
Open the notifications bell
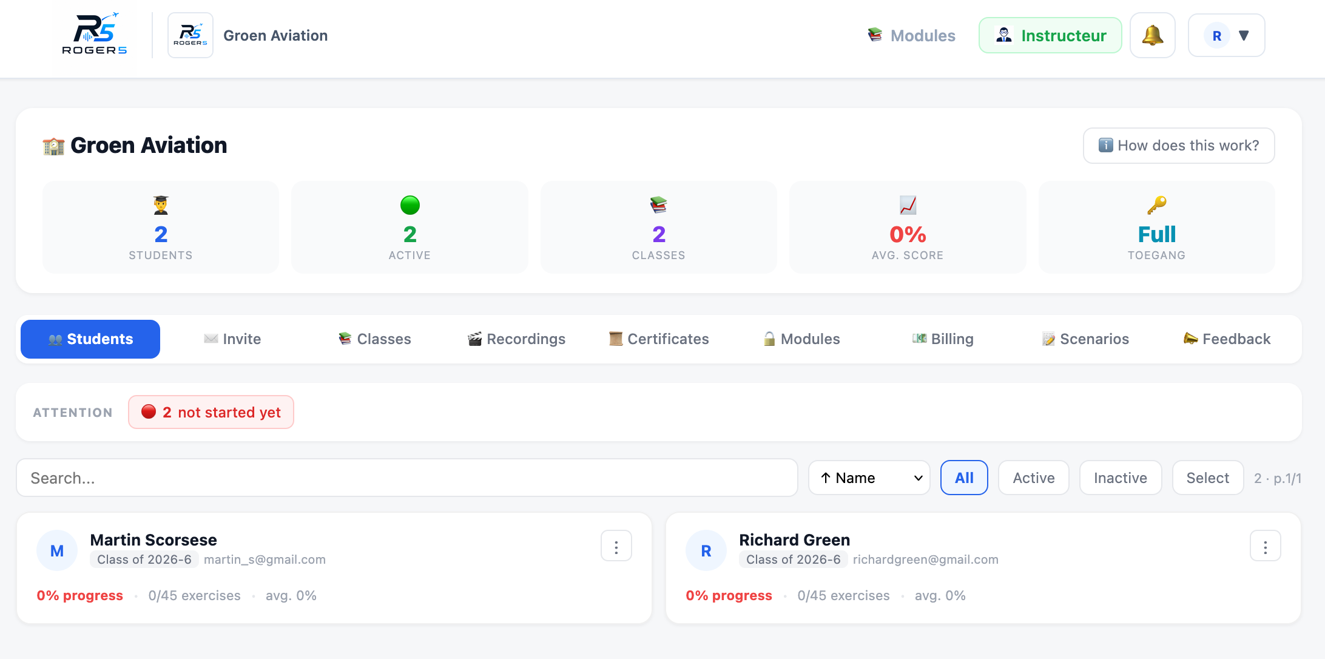point(1152,35)
